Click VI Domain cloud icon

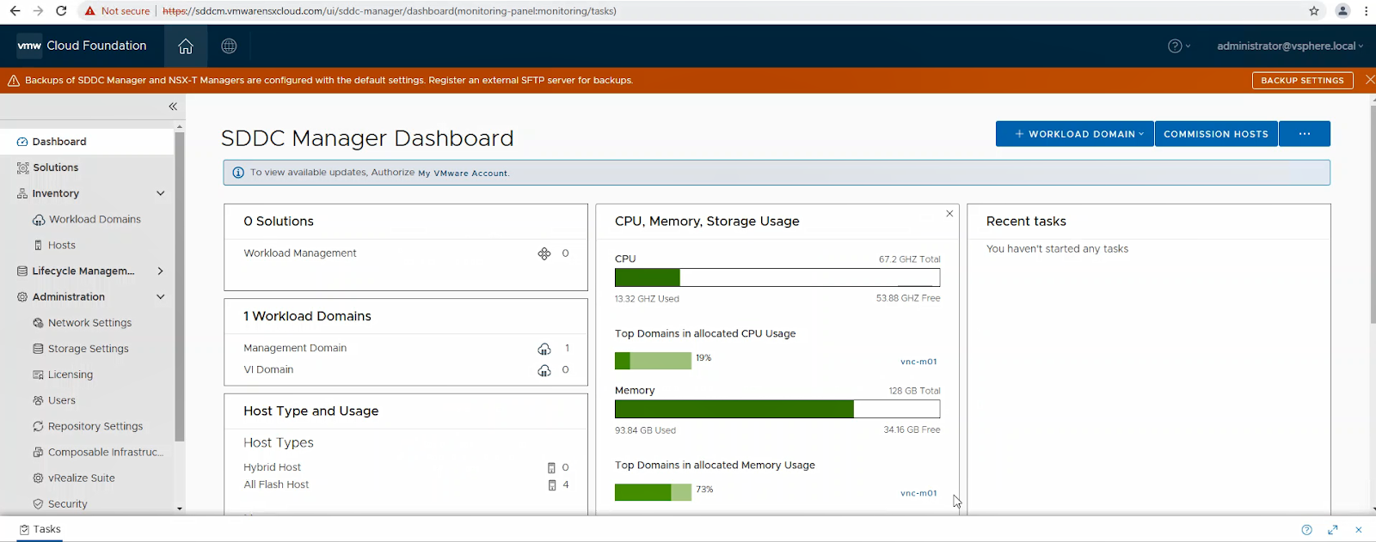coord(544,370)
